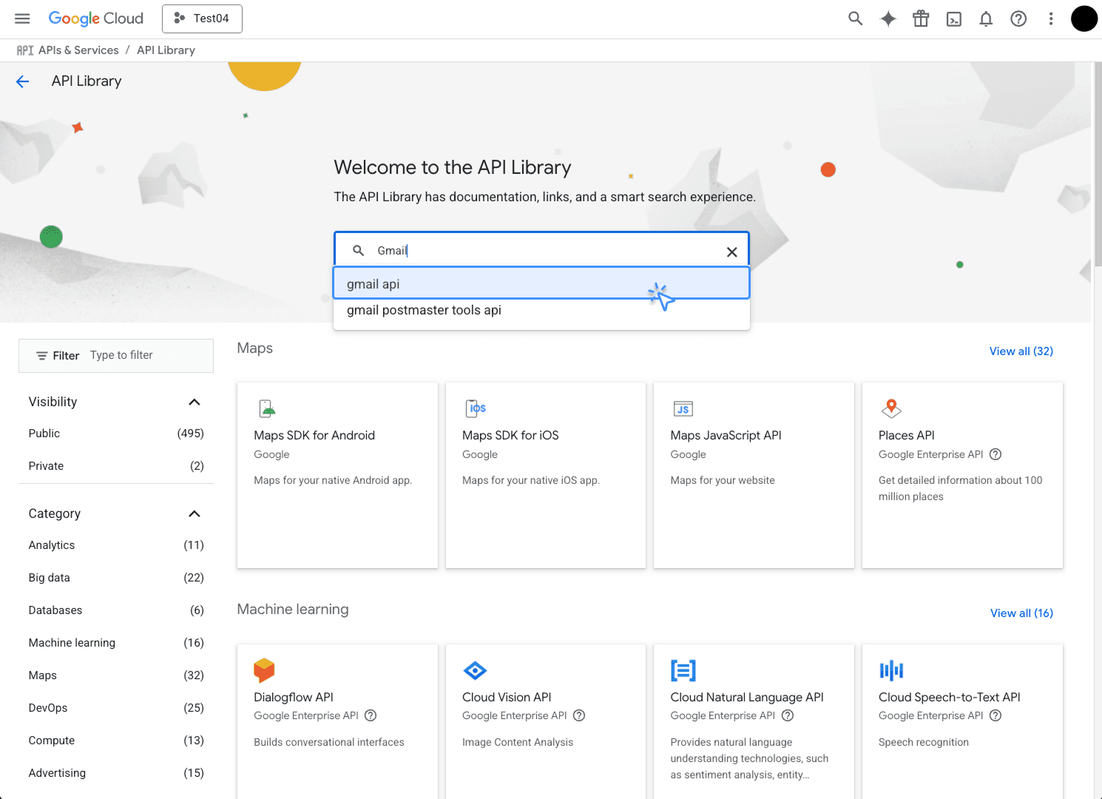Click help icon beside Dialogflow Enterprise API label

click(371, 715)
